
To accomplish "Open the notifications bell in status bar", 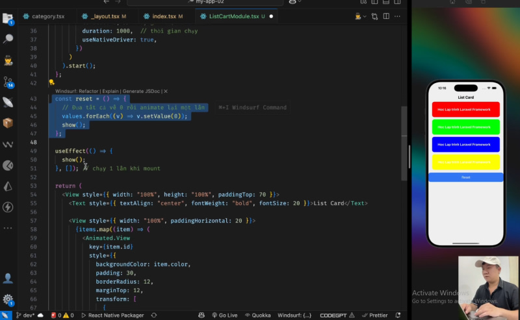I will coord(398,315).
